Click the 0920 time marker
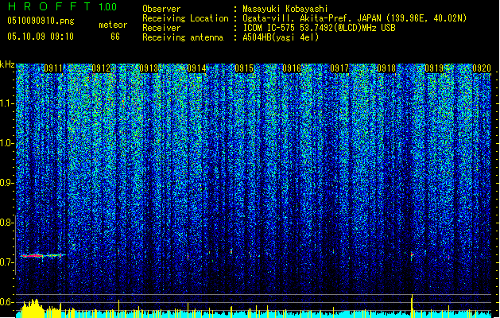Screen dimensions: 500x318 (x=482, y=68)
